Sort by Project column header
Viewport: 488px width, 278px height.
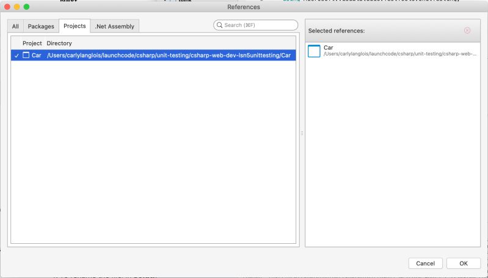tap(32, 43)
